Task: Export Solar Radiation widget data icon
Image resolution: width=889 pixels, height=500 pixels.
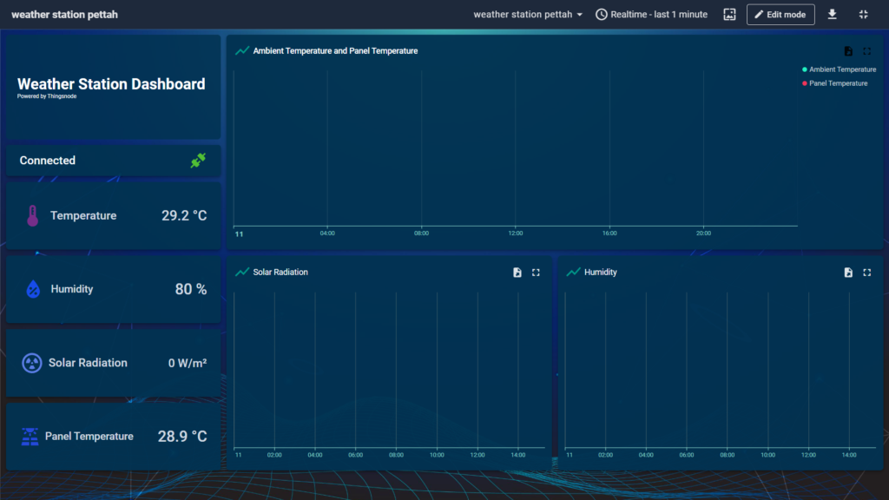Action: 517,273
